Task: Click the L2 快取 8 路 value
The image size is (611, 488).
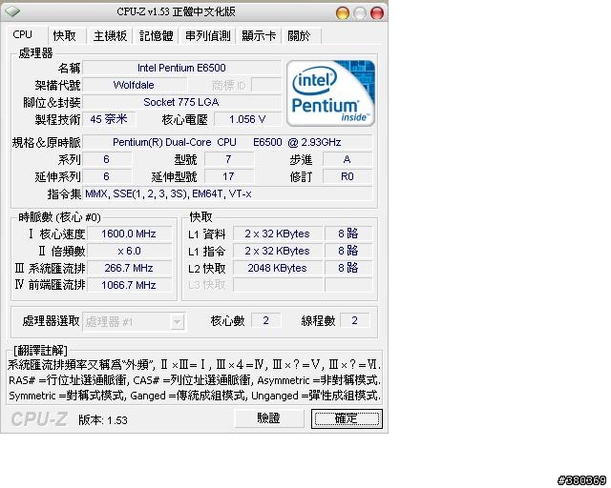Action: [348, 268]
